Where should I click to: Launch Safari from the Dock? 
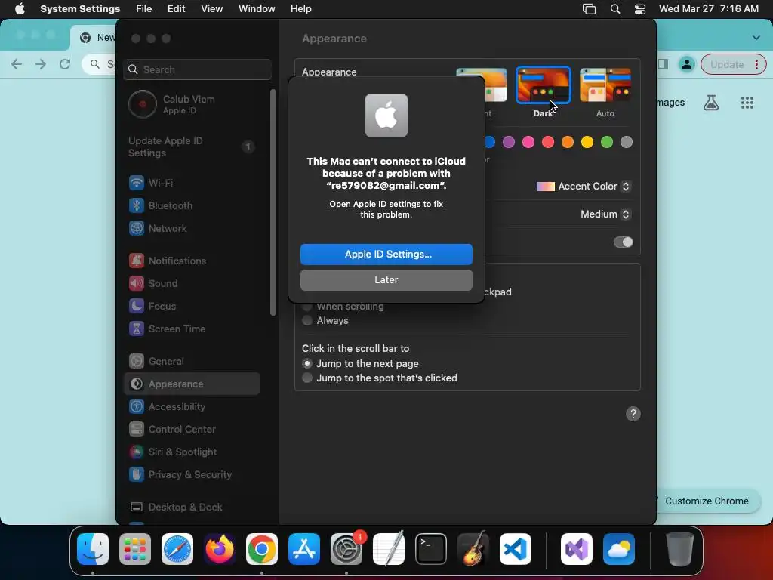click(x=177, y=549)
